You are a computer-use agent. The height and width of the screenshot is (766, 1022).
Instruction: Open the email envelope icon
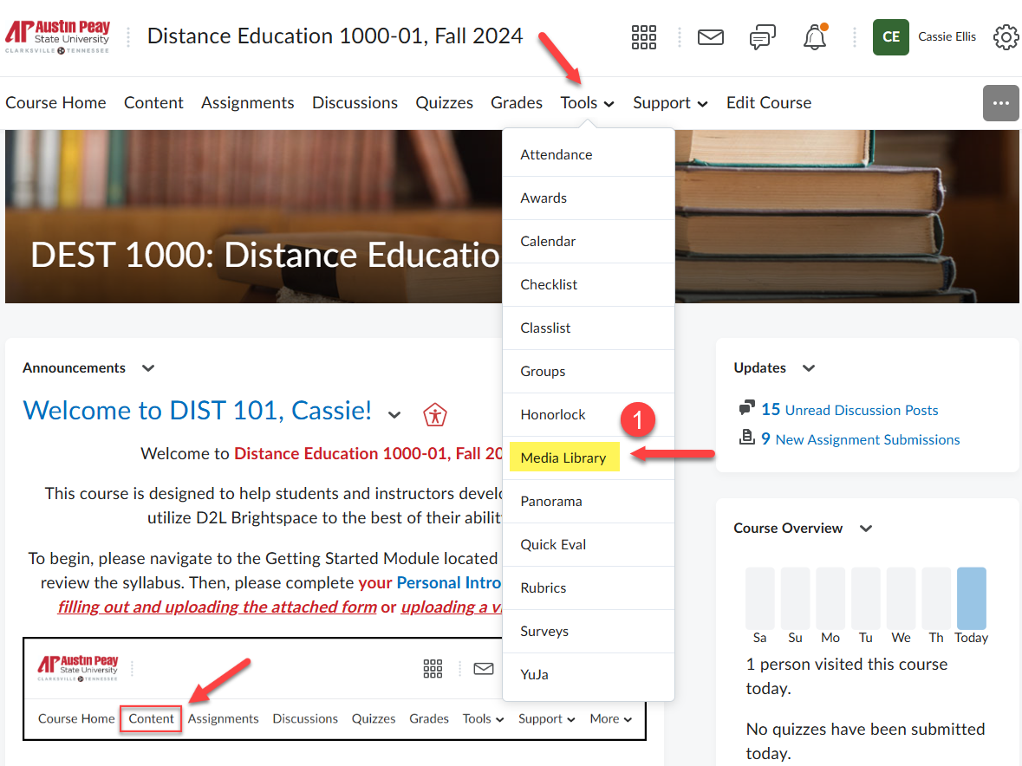click(x=711, y=37)
